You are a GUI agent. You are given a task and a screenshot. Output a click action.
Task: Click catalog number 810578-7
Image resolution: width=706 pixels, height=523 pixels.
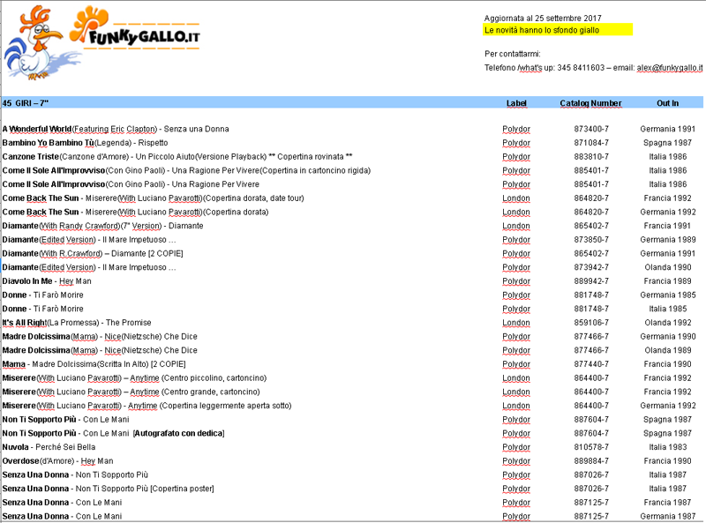591,447
